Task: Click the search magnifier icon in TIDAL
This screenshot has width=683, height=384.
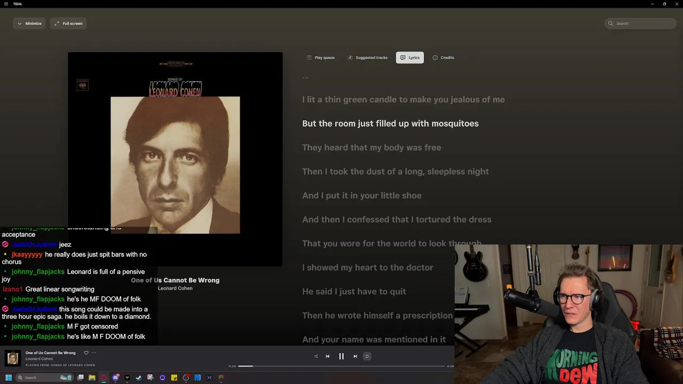Action: tap(611, 23)
